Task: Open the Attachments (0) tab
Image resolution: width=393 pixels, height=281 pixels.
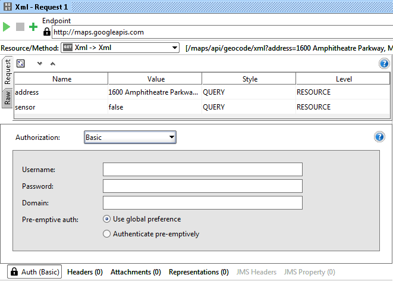Action: (x=136, y=272)
